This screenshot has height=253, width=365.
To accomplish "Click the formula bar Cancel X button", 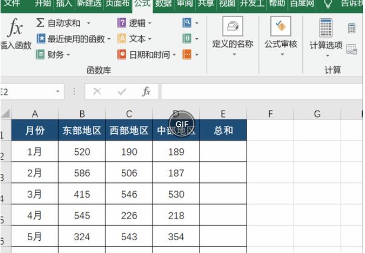I will pyautogui.click(x=97, y=92).
